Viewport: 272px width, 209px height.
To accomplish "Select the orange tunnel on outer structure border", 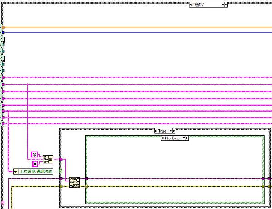I will [x=3, y=27].
